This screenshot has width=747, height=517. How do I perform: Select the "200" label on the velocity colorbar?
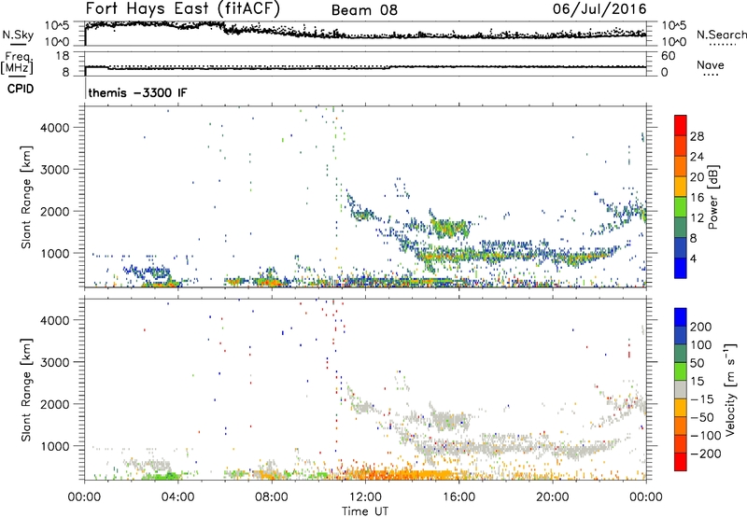click(x=701, y=327)
